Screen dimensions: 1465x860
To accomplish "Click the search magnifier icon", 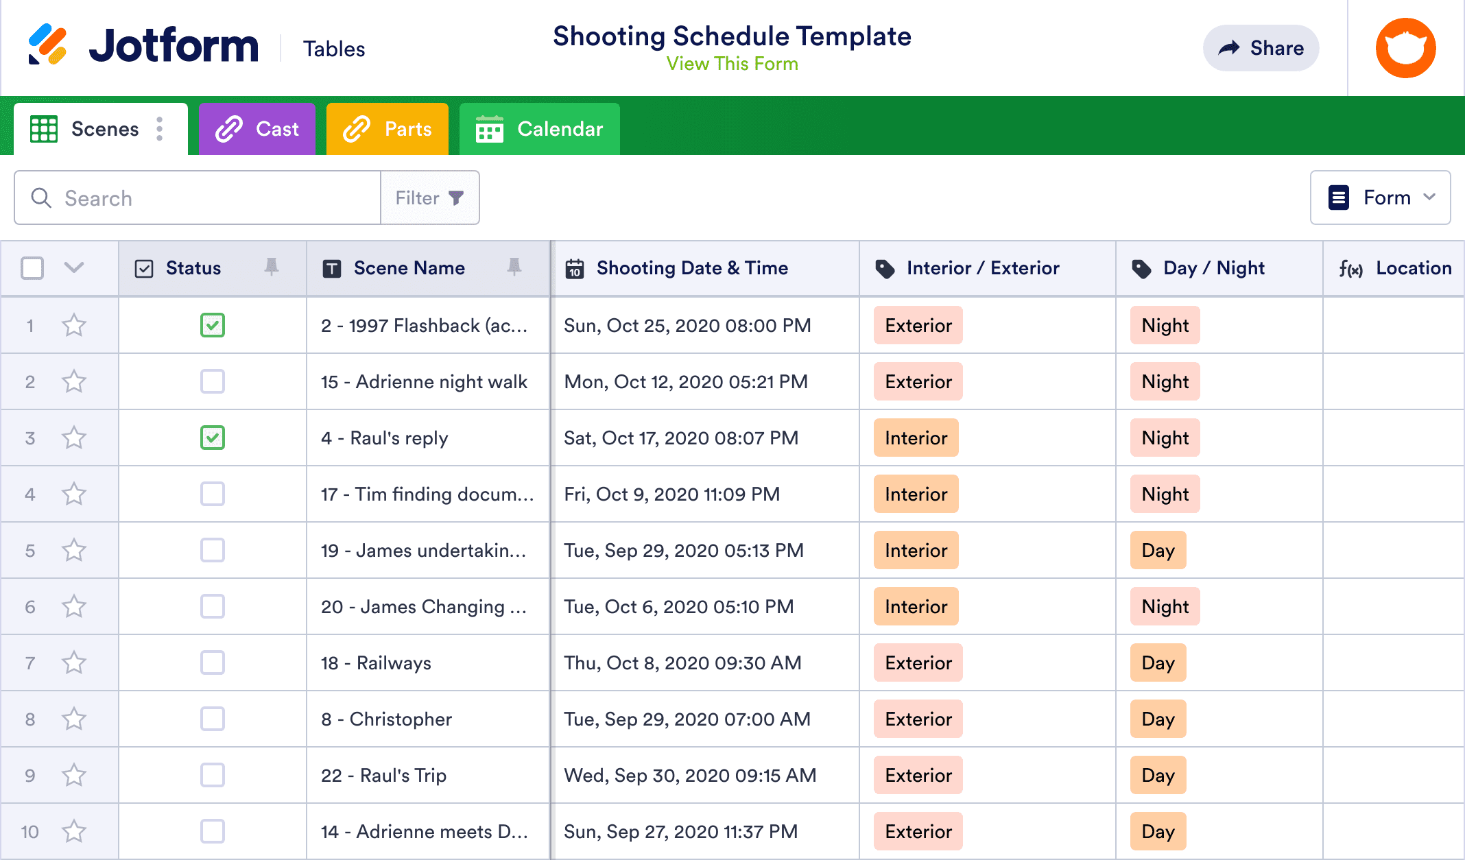I will click(x=41, y=198).
